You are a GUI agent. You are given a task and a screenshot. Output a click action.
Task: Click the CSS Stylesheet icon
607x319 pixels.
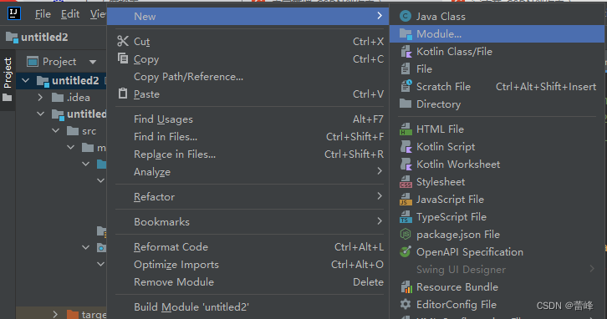pos(406,182)
